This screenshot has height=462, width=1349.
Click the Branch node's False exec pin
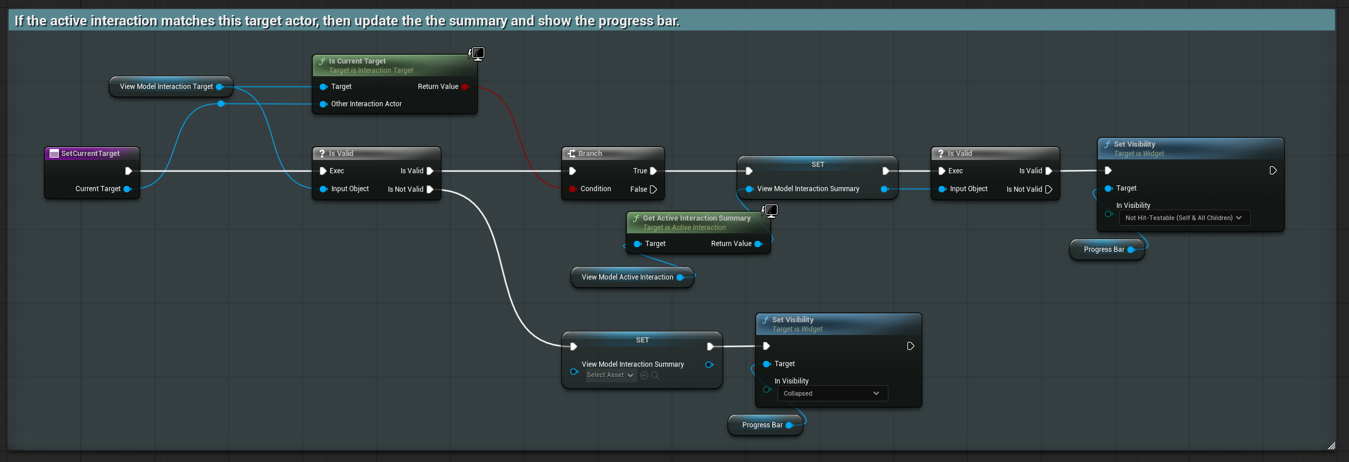coord(653,189)
